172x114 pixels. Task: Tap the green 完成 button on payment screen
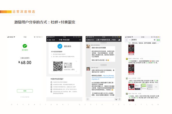[x=25, y=91]
